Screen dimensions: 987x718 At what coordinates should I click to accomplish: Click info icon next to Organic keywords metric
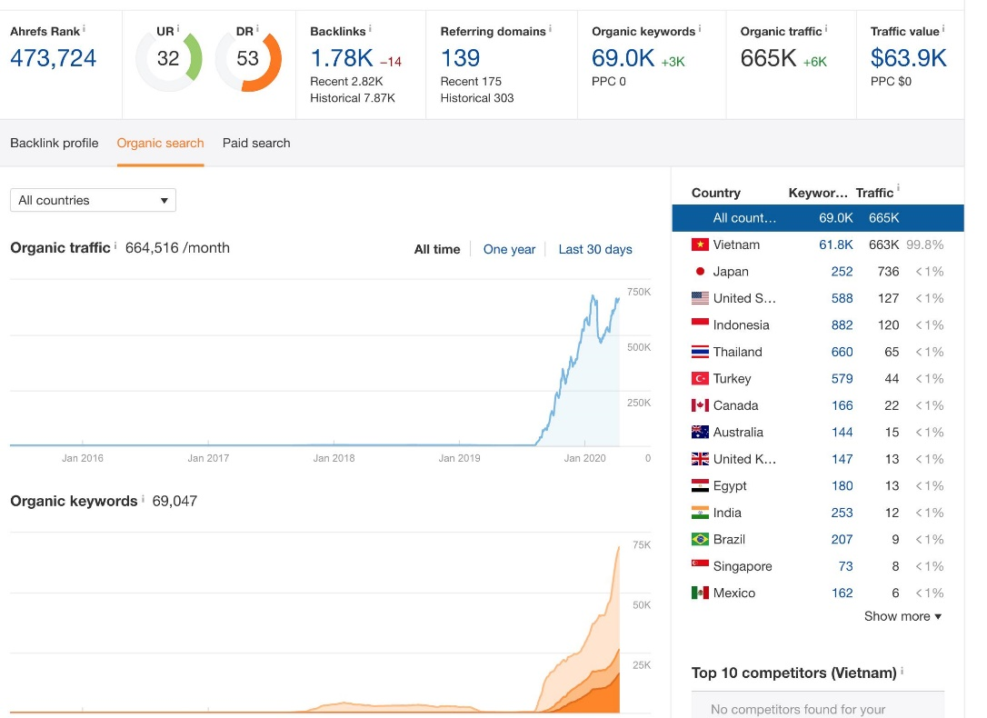coord(701,29)
